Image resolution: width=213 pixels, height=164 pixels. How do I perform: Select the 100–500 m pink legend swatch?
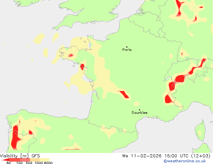click(x=25, y=160)
